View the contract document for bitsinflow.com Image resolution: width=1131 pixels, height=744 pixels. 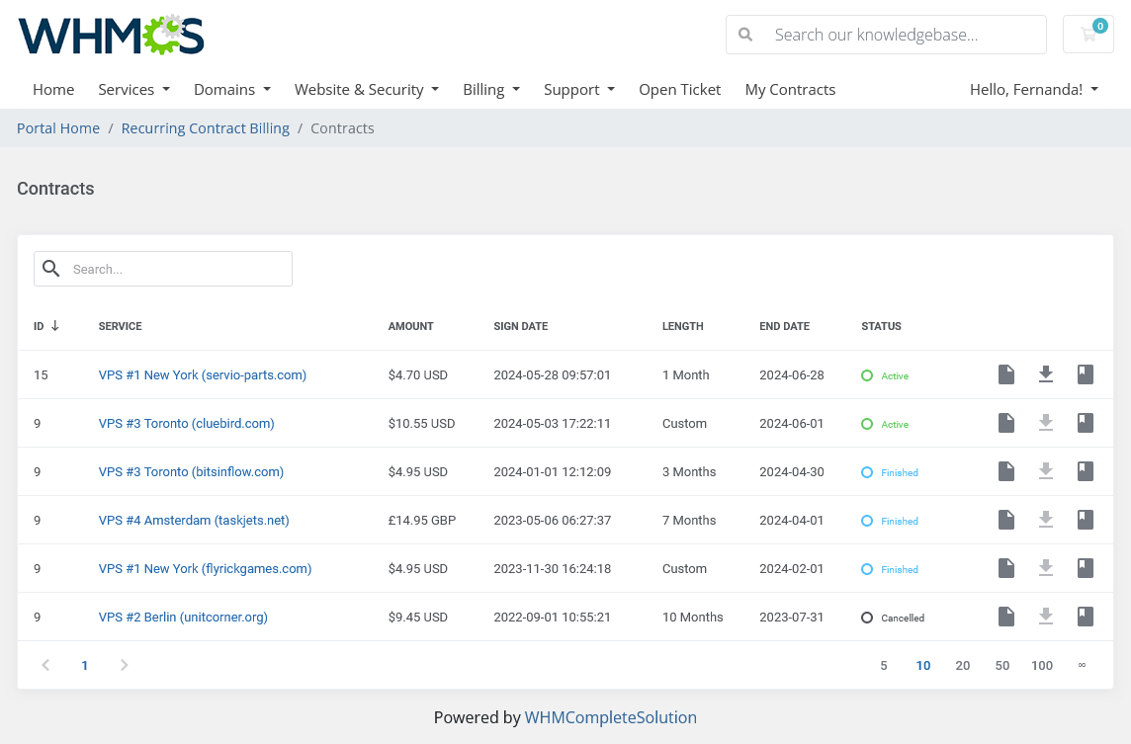[1006, 470]
